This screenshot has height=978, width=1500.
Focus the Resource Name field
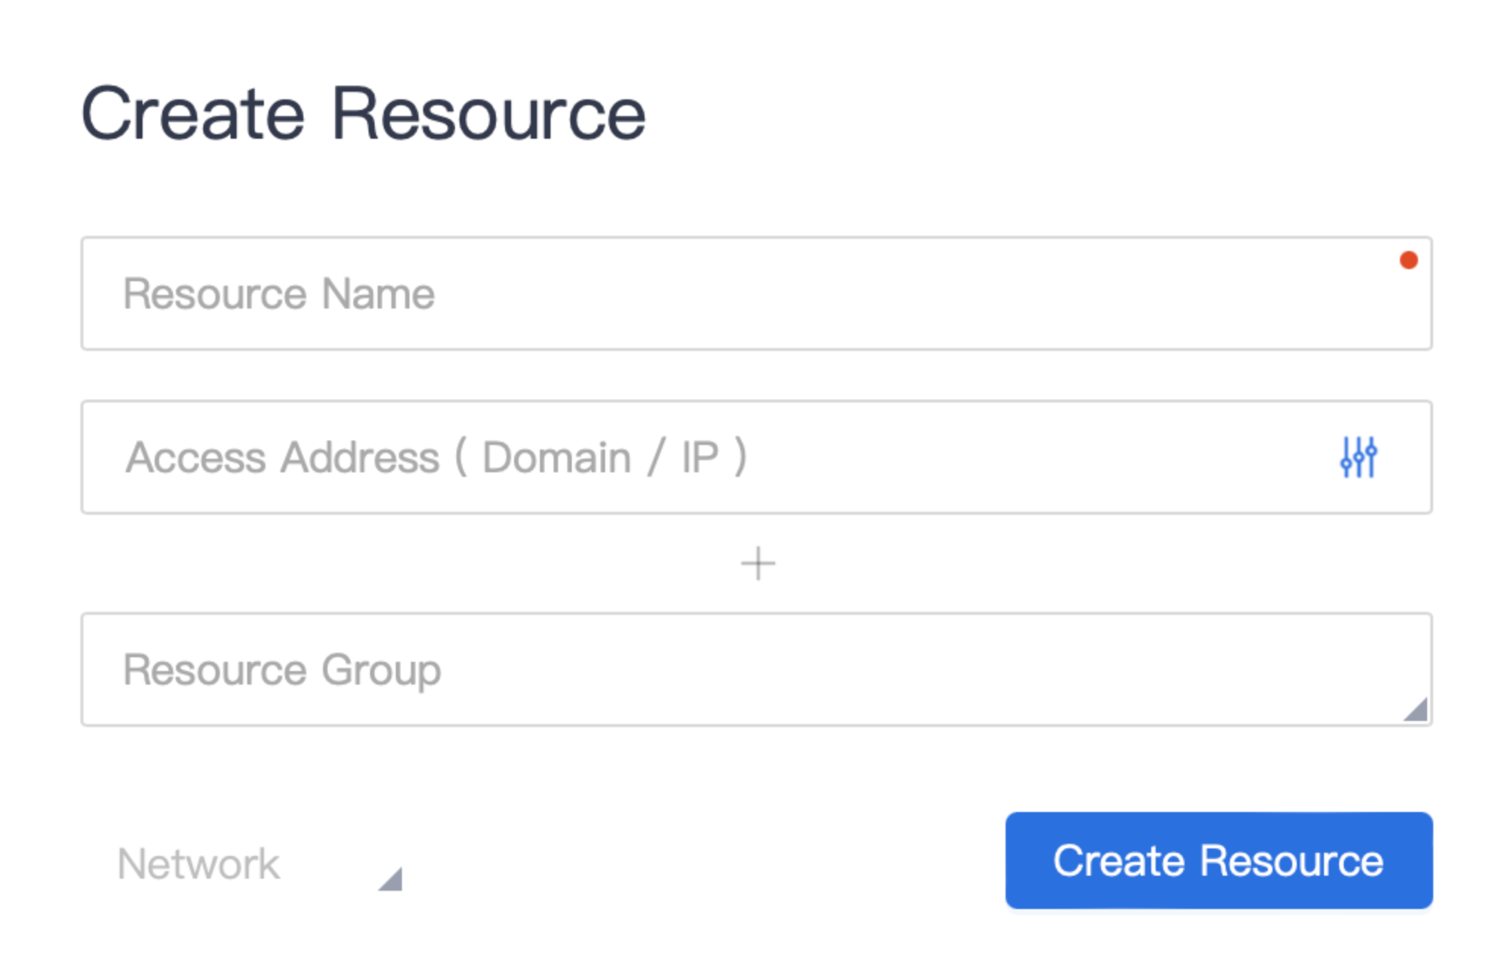[755, 294]
